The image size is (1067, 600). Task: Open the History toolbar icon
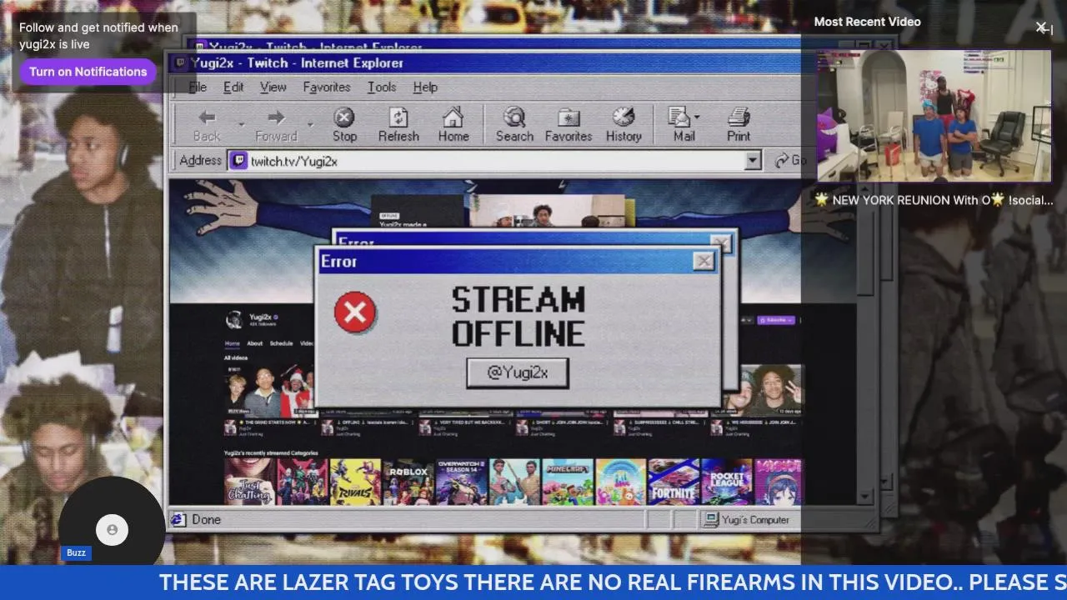coord(623,117)
